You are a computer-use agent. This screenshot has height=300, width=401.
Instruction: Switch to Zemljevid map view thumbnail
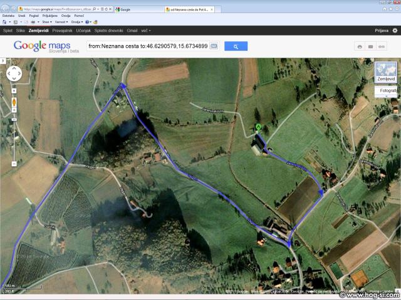pos(386,73)
